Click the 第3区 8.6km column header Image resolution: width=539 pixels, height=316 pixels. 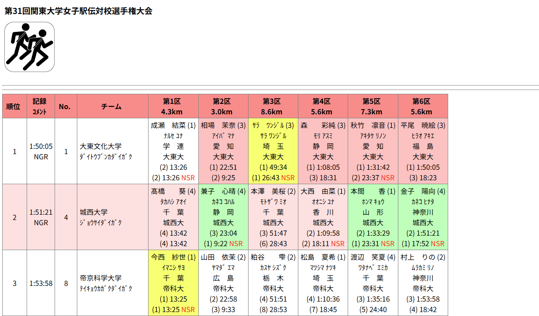(273, 106)
